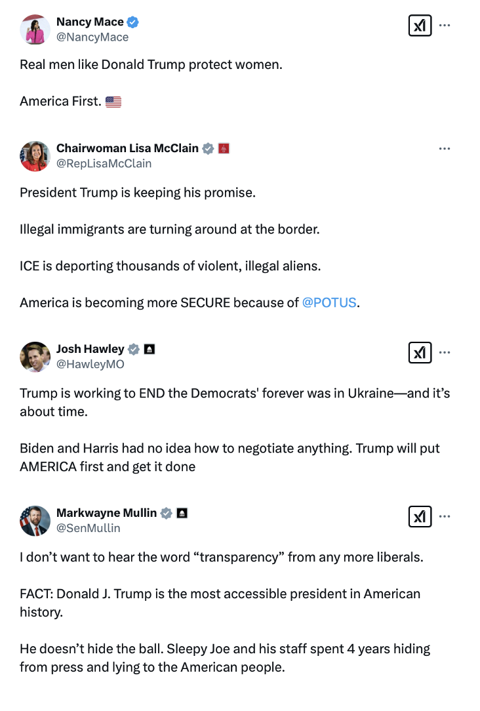Expand more options on Josh Hawley's post
Viewport: 480px width, 711px height.
point(445,353)
